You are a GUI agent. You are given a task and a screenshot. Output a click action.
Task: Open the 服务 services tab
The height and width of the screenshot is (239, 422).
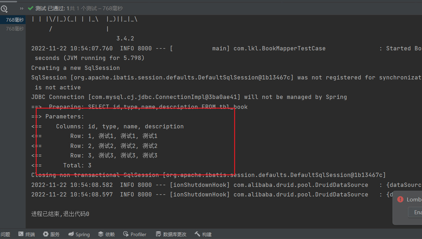(51, 234)
